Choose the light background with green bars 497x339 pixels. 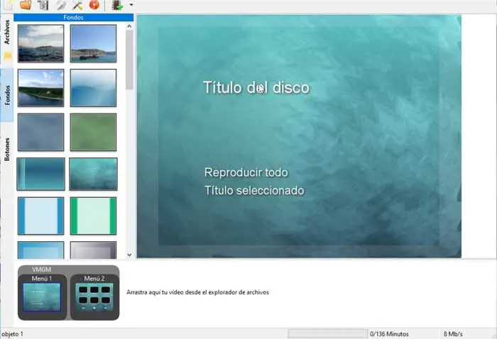(93, 216)
